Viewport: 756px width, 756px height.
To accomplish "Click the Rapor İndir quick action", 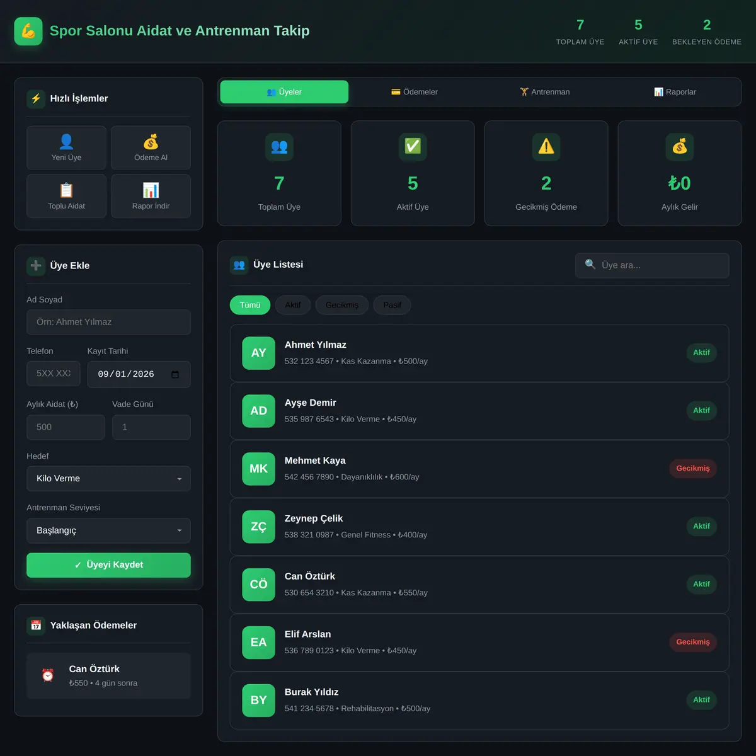I will tap(151, 197).
